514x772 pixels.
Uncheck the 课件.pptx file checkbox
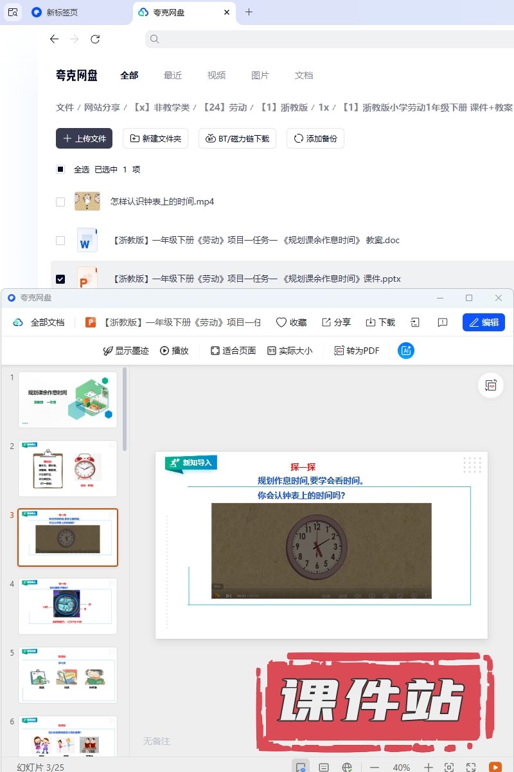(60, 279)
